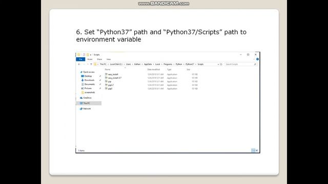Click the Downloads arrow icon in the sidebar

(83, 80)
